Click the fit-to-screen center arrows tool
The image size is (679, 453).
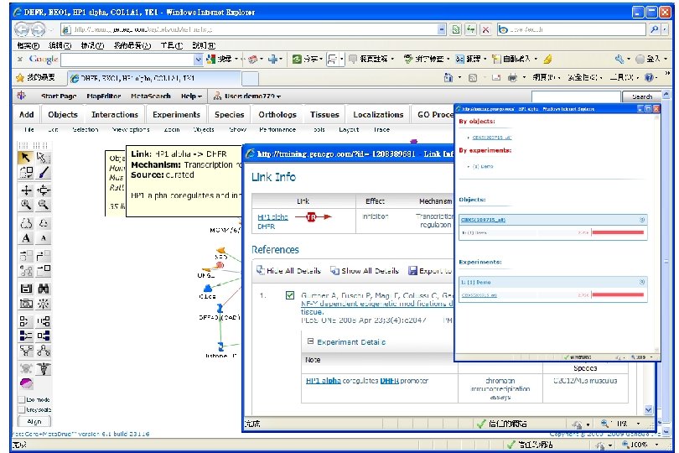pos(44,190)
